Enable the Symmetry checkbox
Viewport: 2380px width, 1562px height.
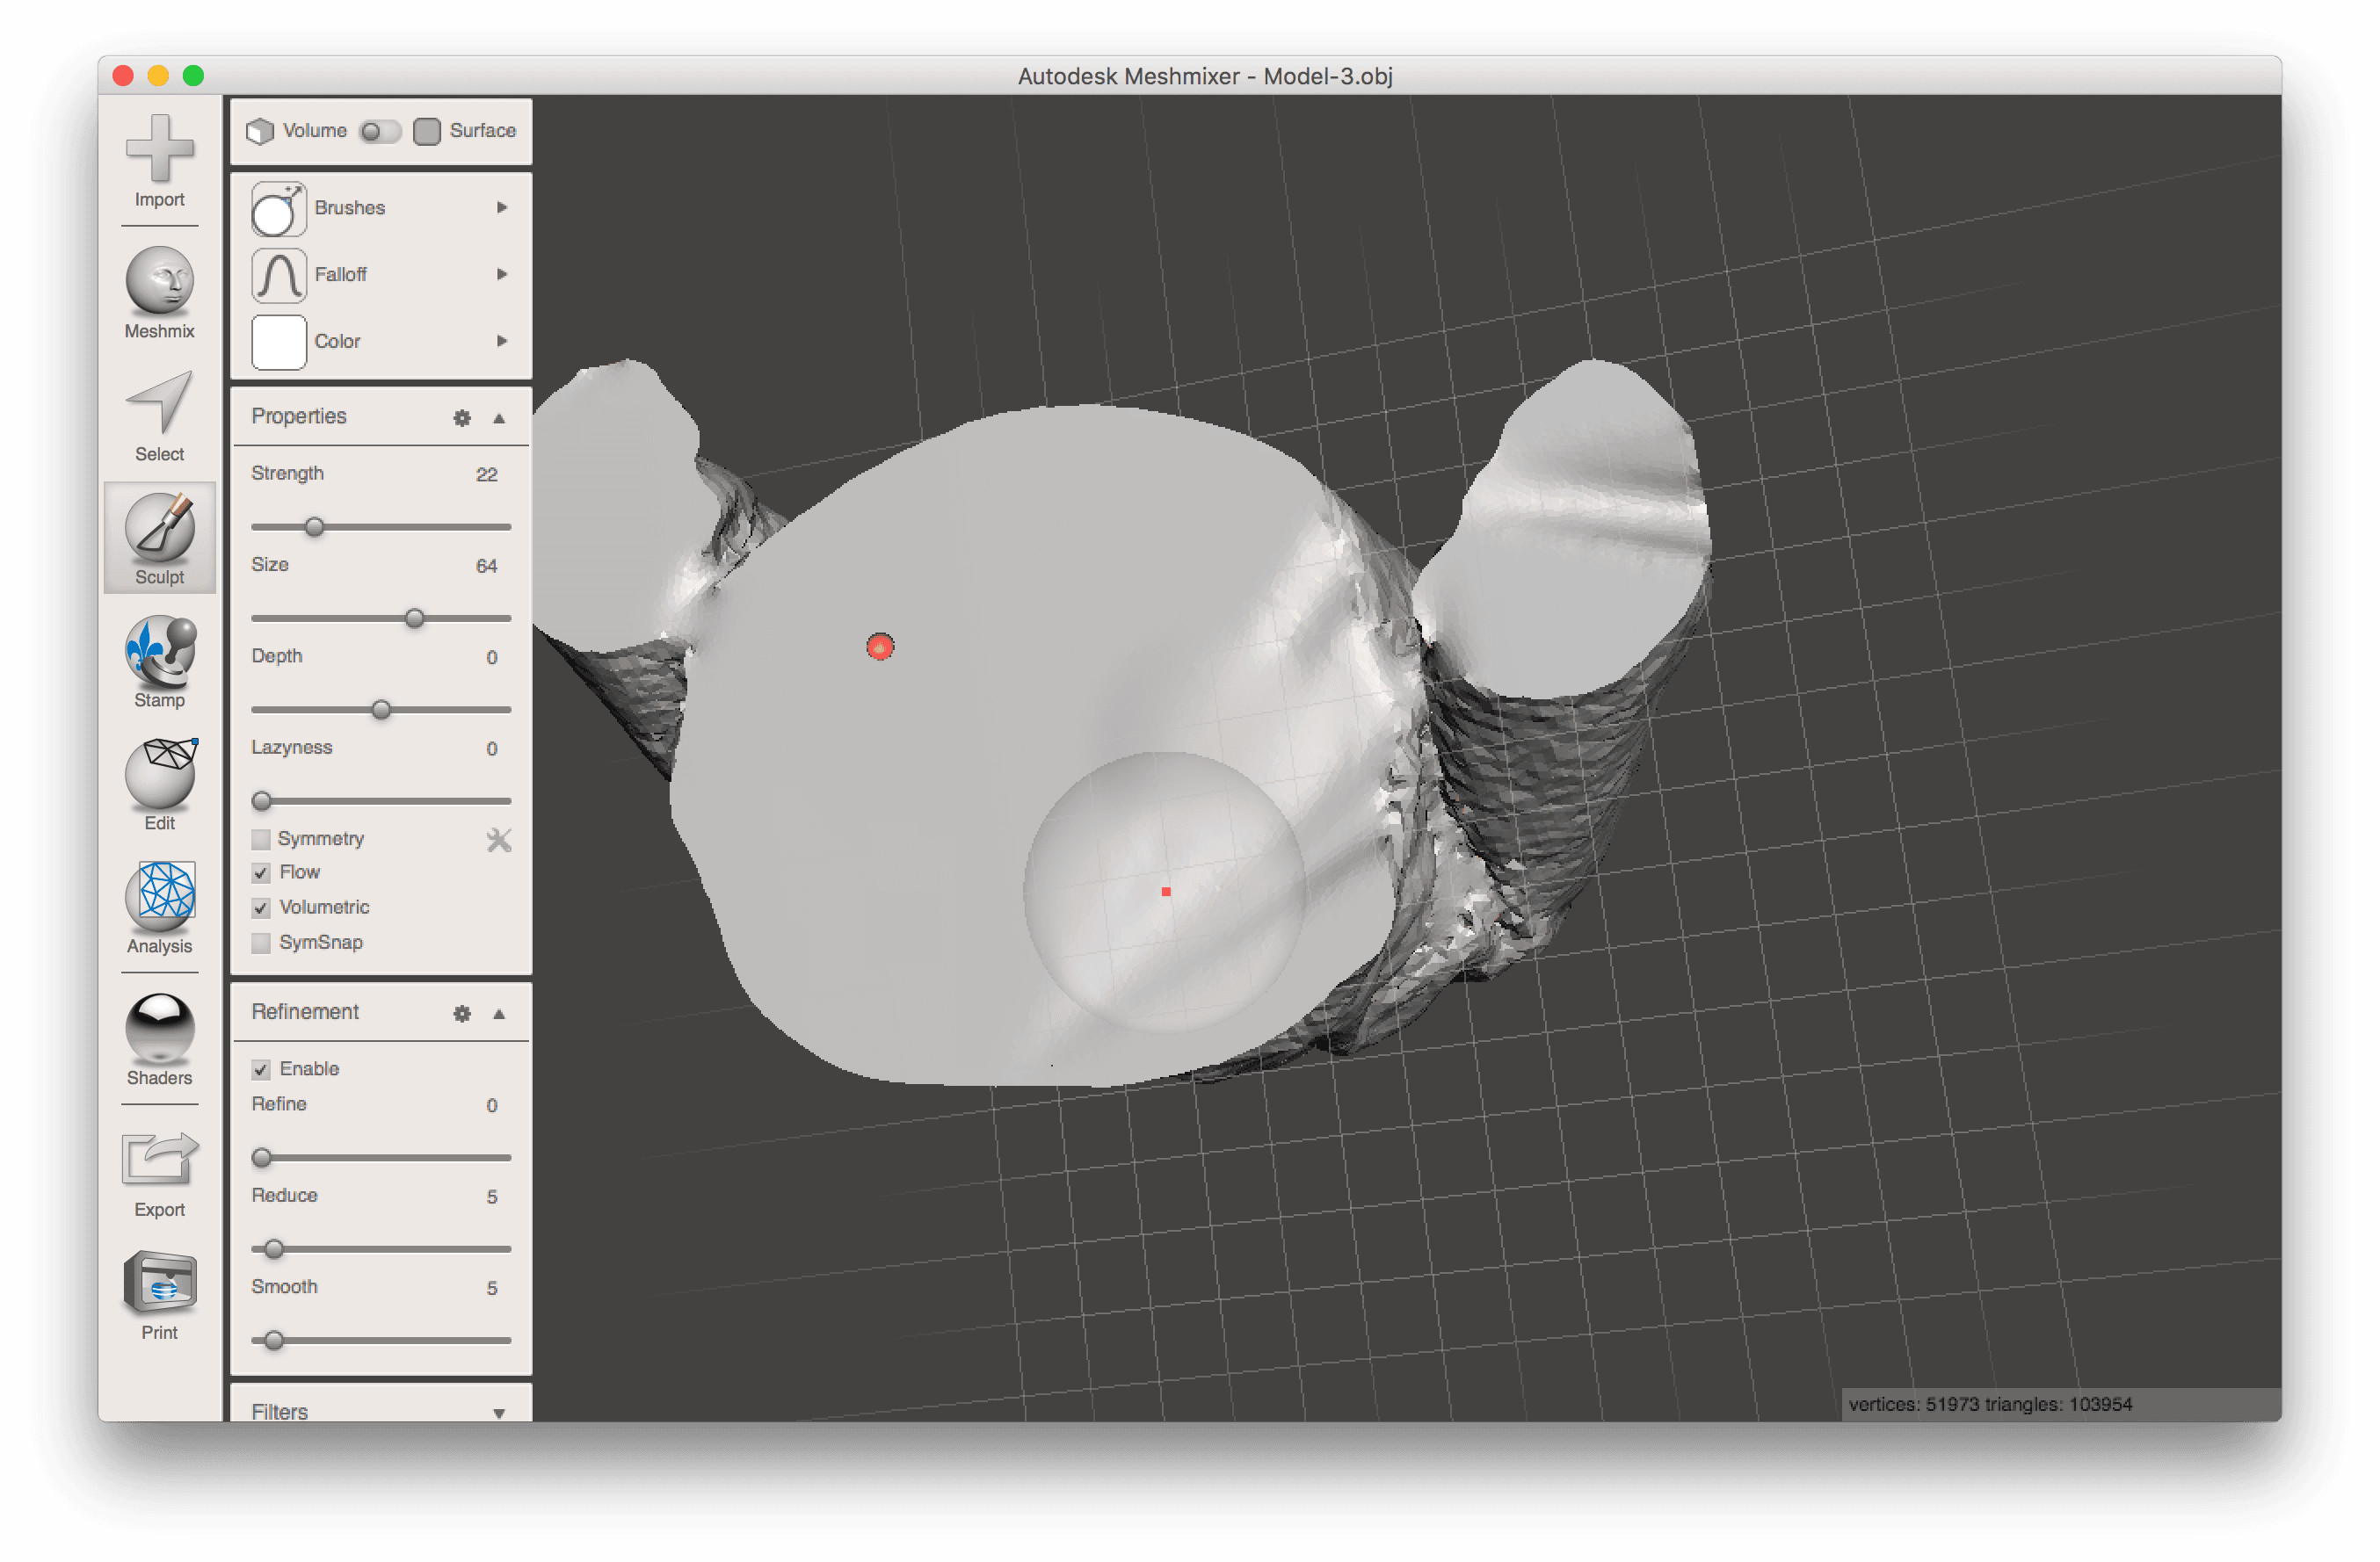coord(261,840)
